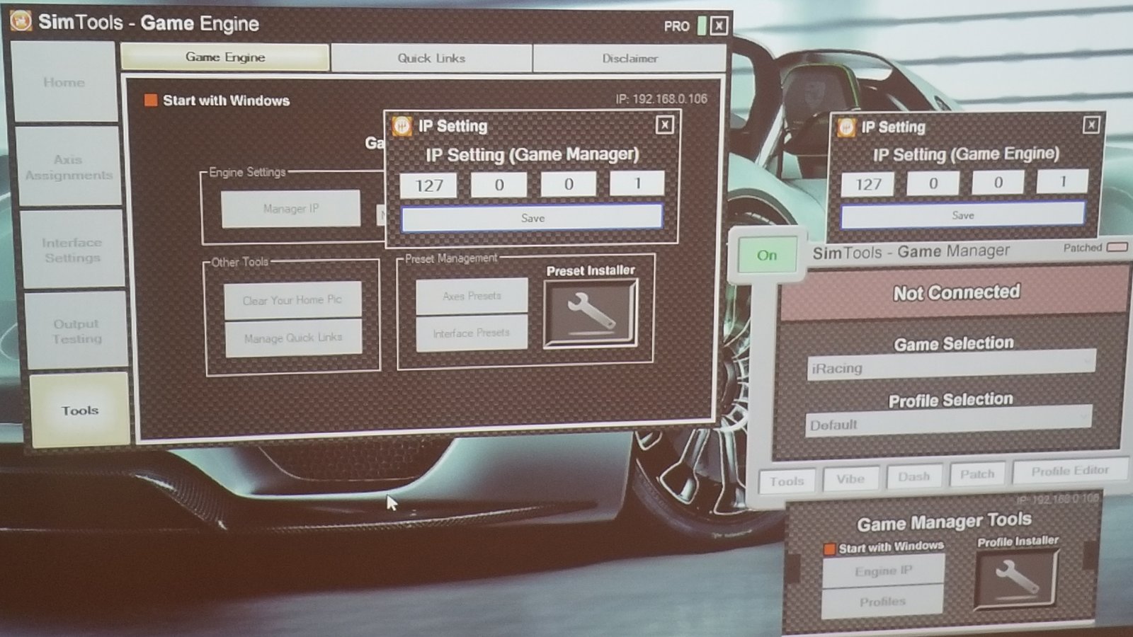Click the 127 octet field in Game Engine IP

(x=868, y=184)
